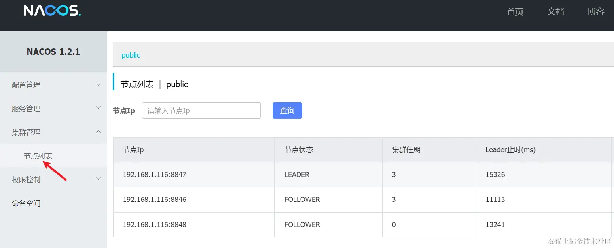
Task: Open the 首页 nav link
Action: pyautogui.click(x=515, y=12)
